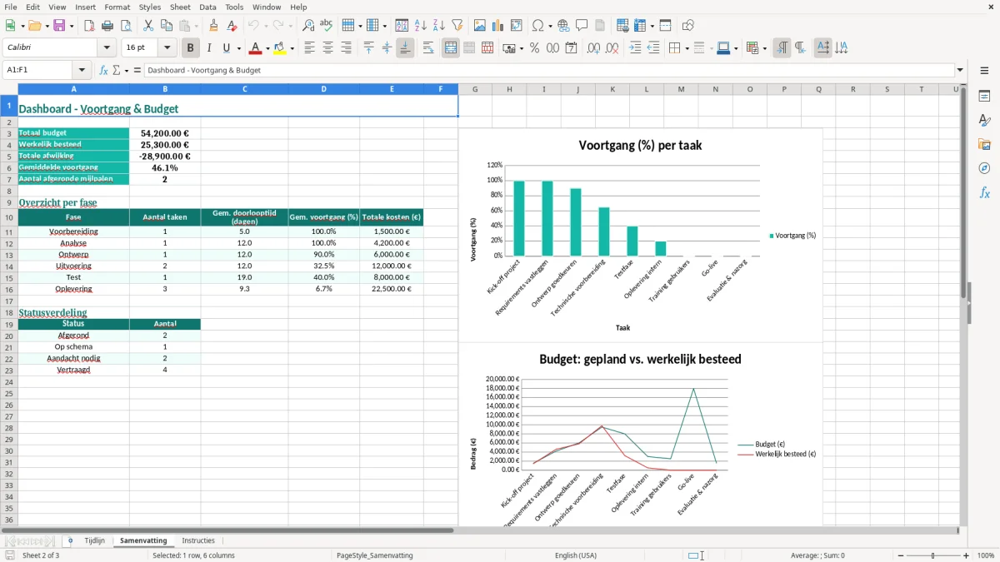Open the Data menu
The width and height of the screenshot is (1000, 562).
[x=207, y=7]
